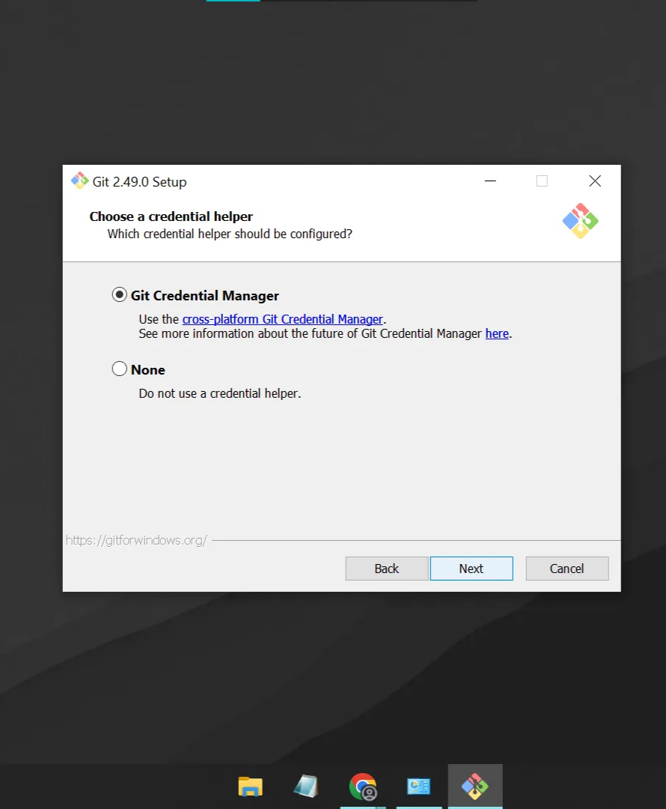Minimize the Git Setup window
This screenshot has height=809, width=666.
point(490,181)
